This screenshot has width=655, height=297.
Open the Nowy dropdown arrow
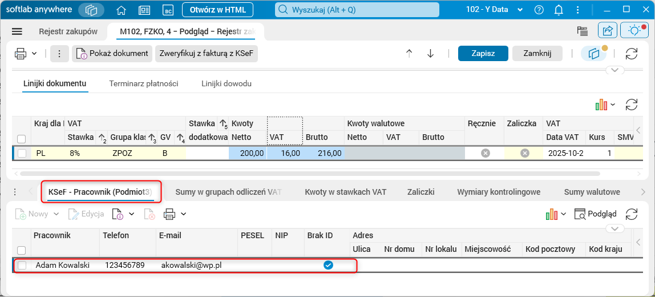click(56, 214)
